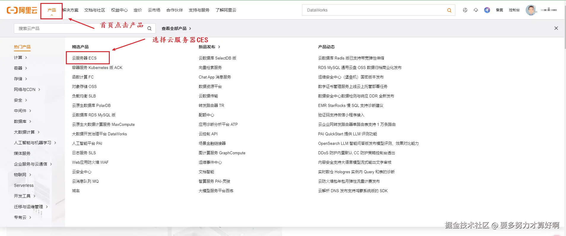Select the 媒体服务 category

pos(22,153)
